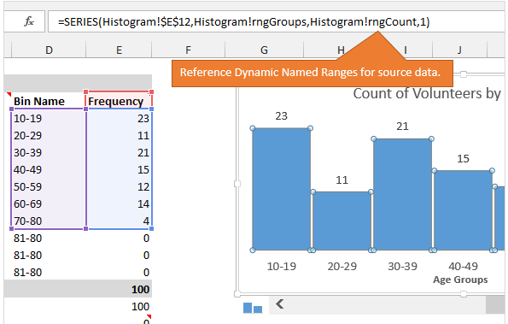The width and height of the screenshot is (508, 324).
Task: Select column J header
Action: [459, 50]
